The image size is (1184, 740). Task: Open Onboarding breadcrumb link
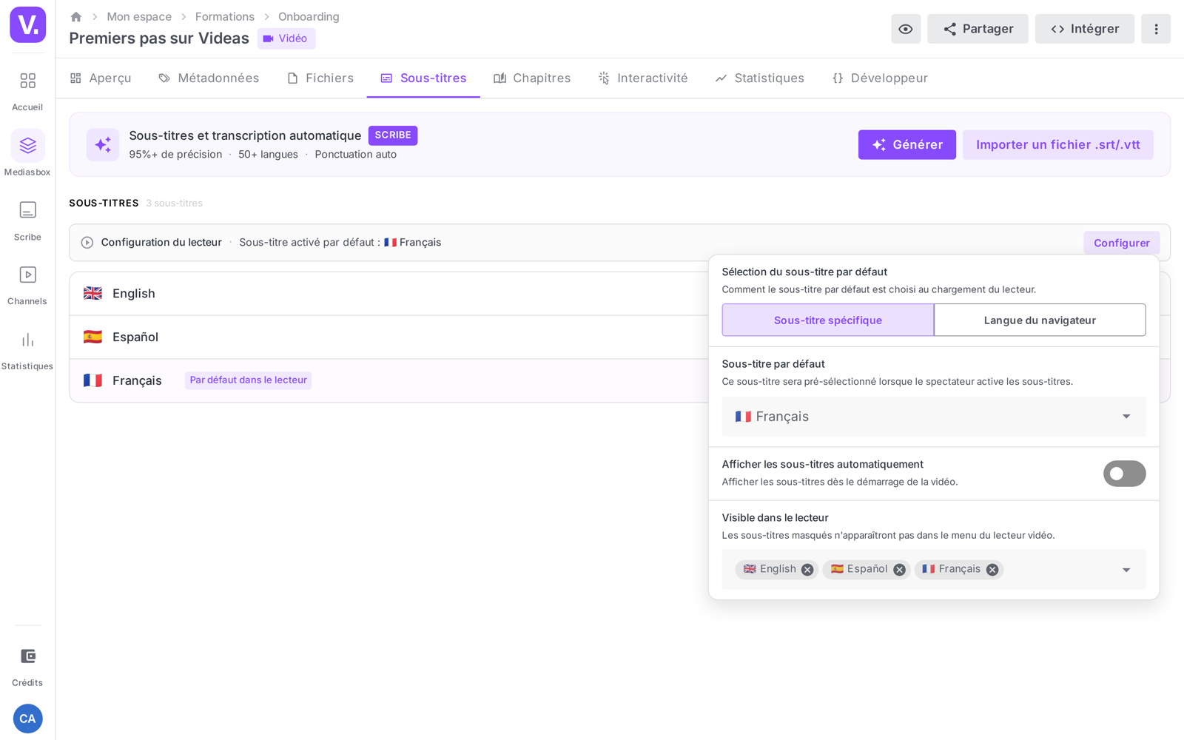tap(309, 16)
